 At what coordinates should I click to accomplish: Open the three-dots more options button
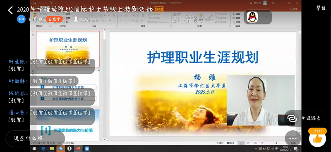[293, 138]
